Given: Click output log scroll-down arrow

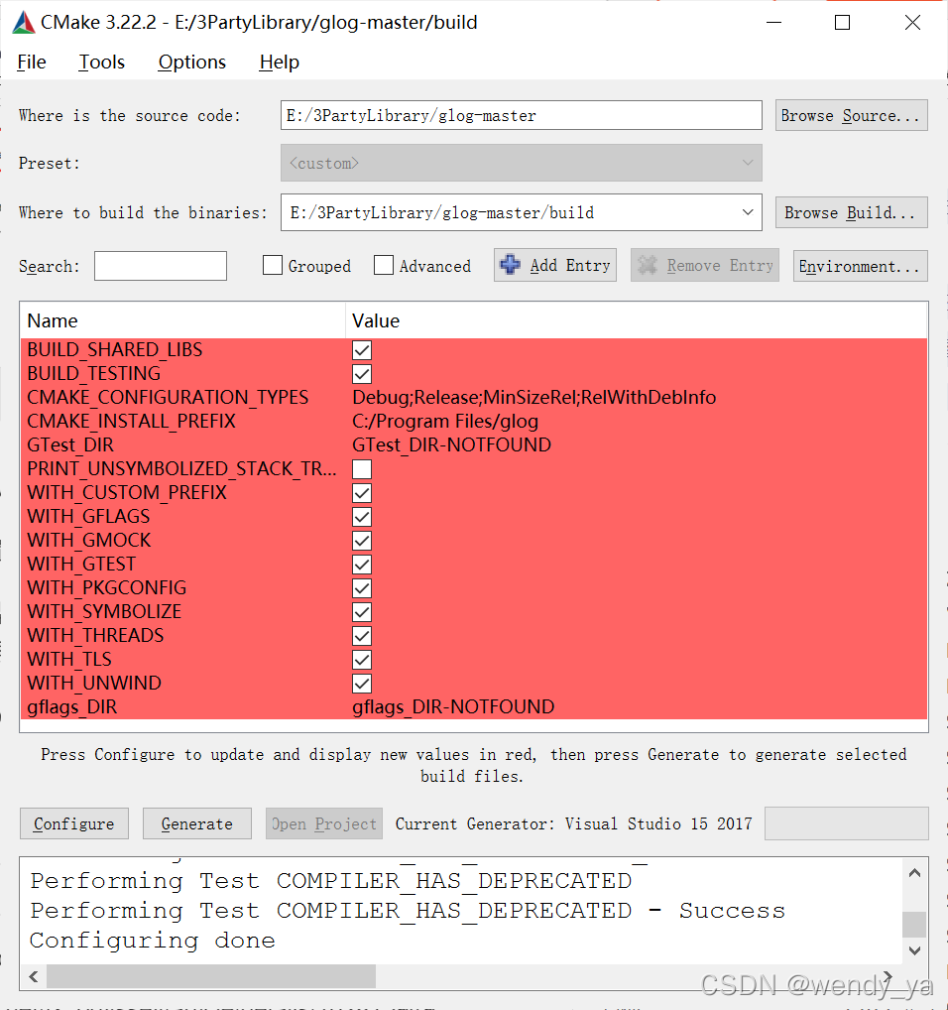Looking at the screenshot, I should tap(914, 950).
